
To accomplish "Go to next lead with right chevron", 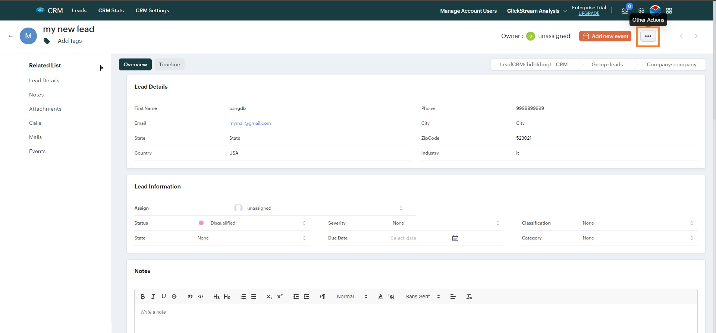I will (x=696, y=36).
